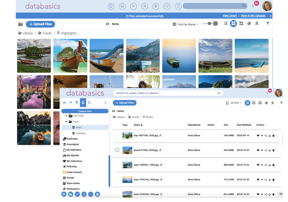Screen dimensions: 288x202
Task: Click the heart icon for boat-1699221_1920.jpg
Action: coord(258,165)
